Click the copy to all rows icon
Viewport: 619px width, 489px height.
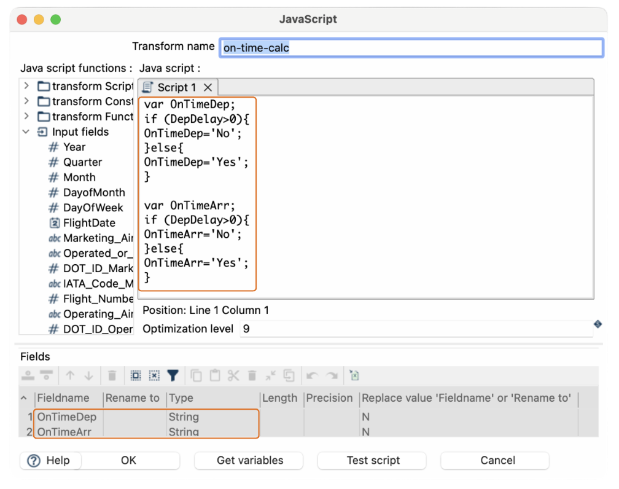pyautogui.click(x=289, y=375)
